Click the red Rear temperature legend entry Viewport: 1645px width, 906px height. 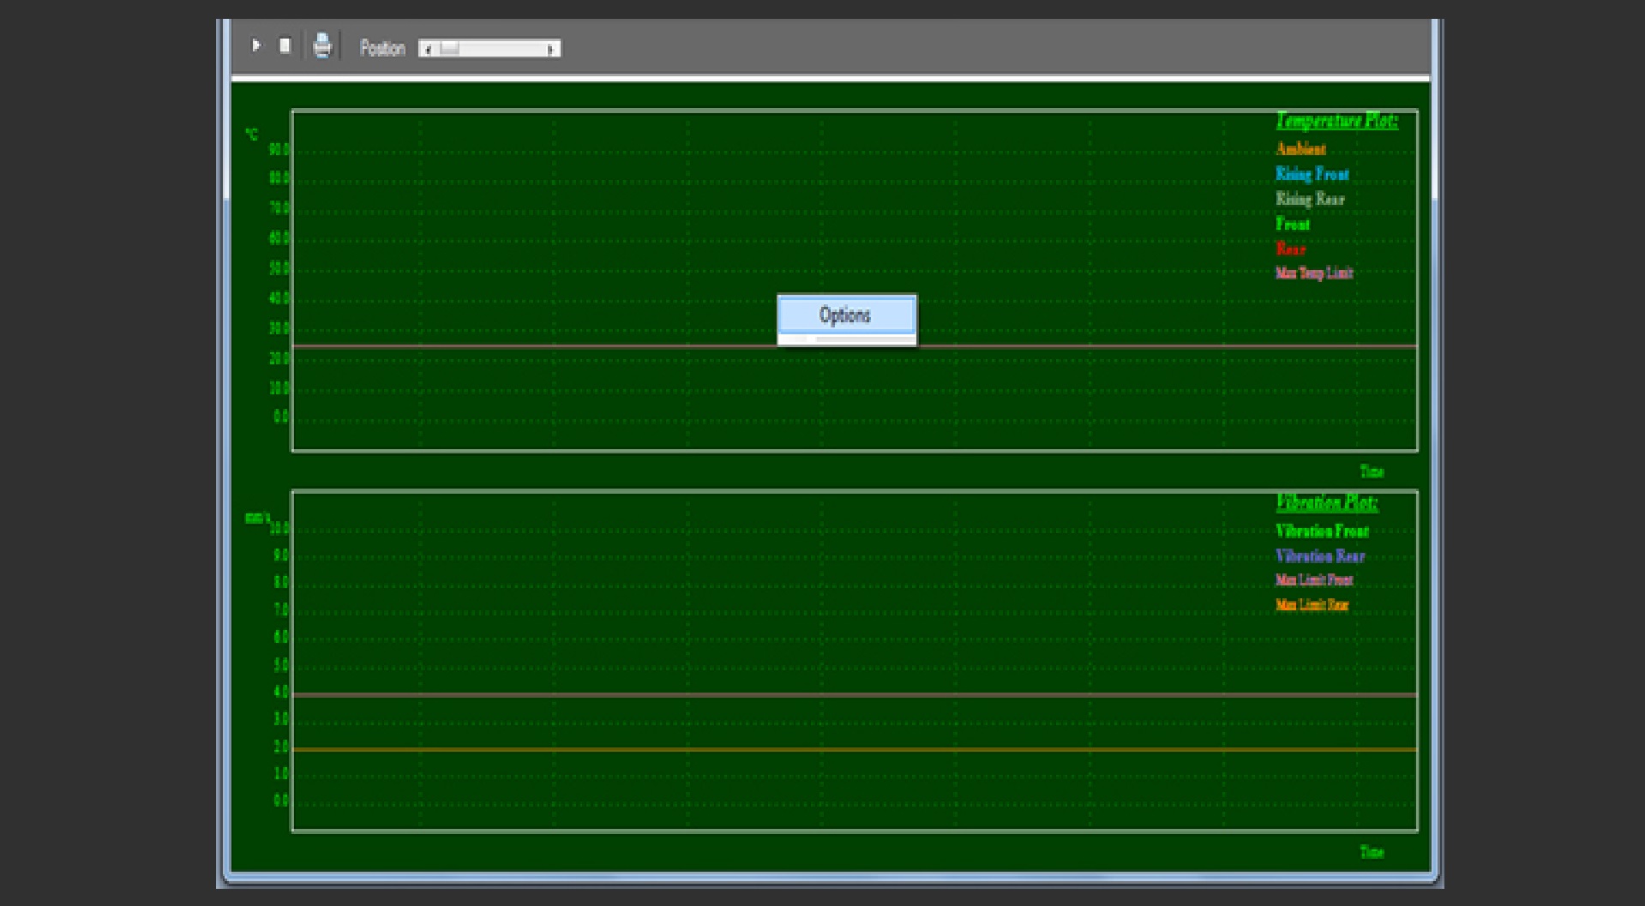tap(1290, 249)
